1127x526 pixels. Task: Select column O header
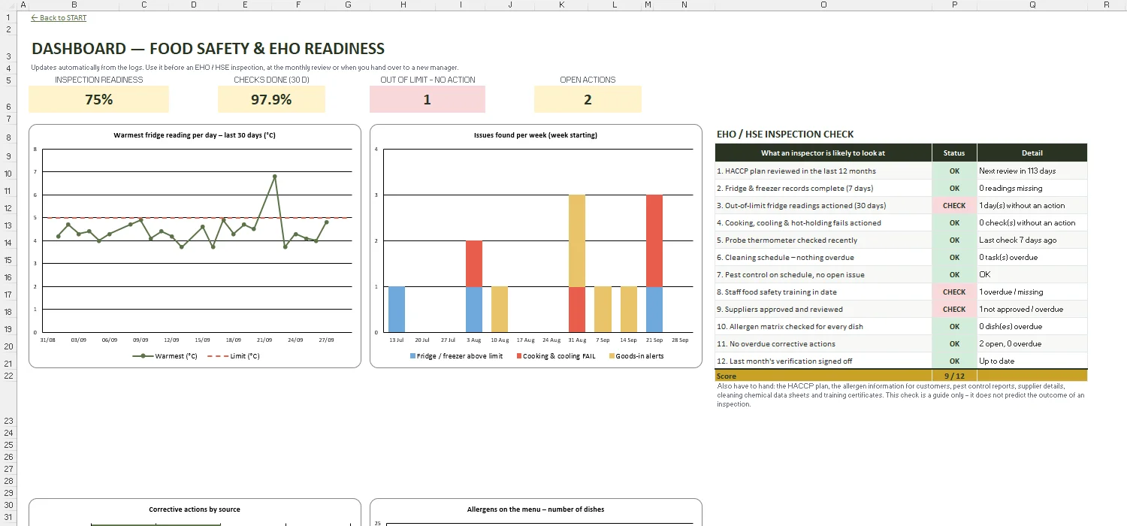click(823, 5)
